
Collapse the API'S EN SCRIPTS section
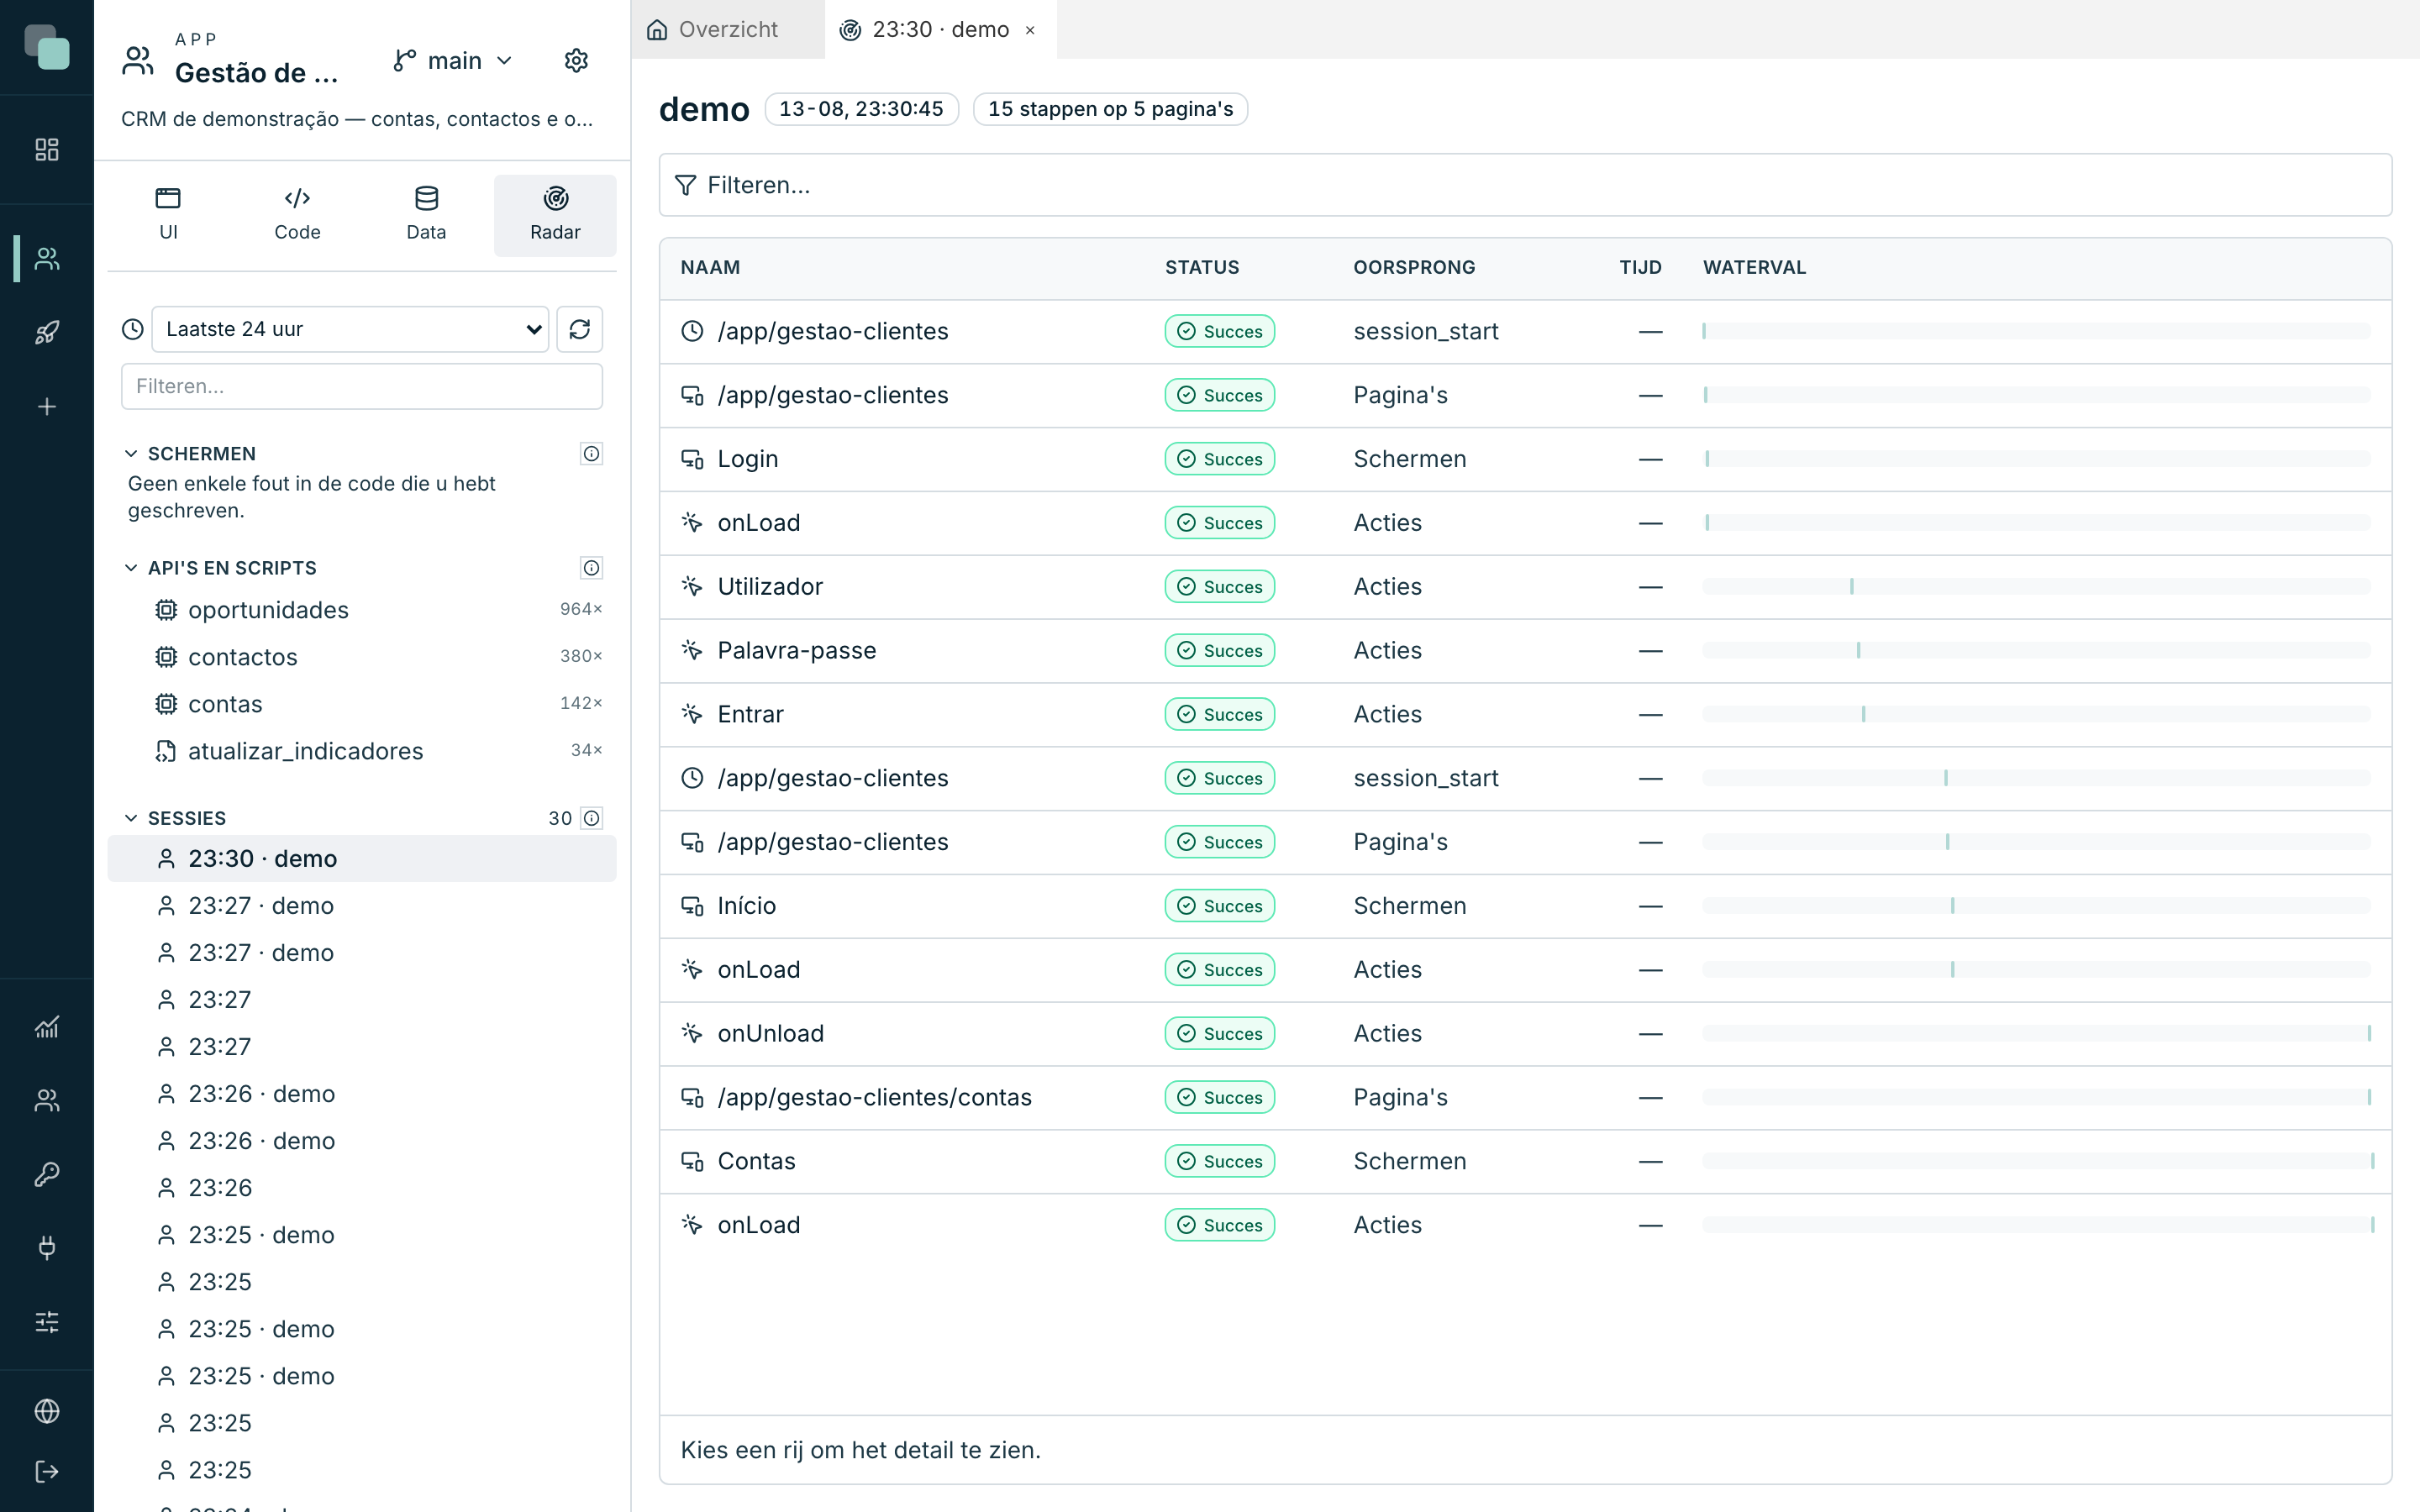point(131,568)
